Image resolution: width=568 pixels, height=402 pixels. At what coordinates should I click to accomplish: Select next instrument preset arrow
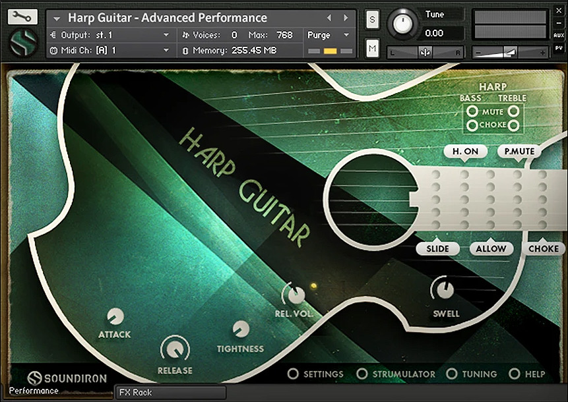click(x=346, y=17)
